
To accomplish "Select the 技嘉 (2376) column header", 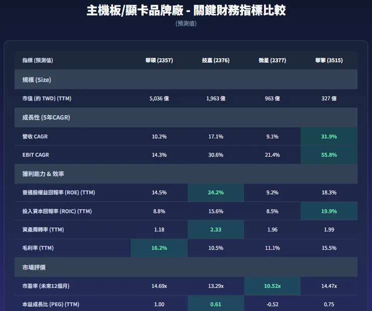I will pyautogui.click(x=216, y=60).
